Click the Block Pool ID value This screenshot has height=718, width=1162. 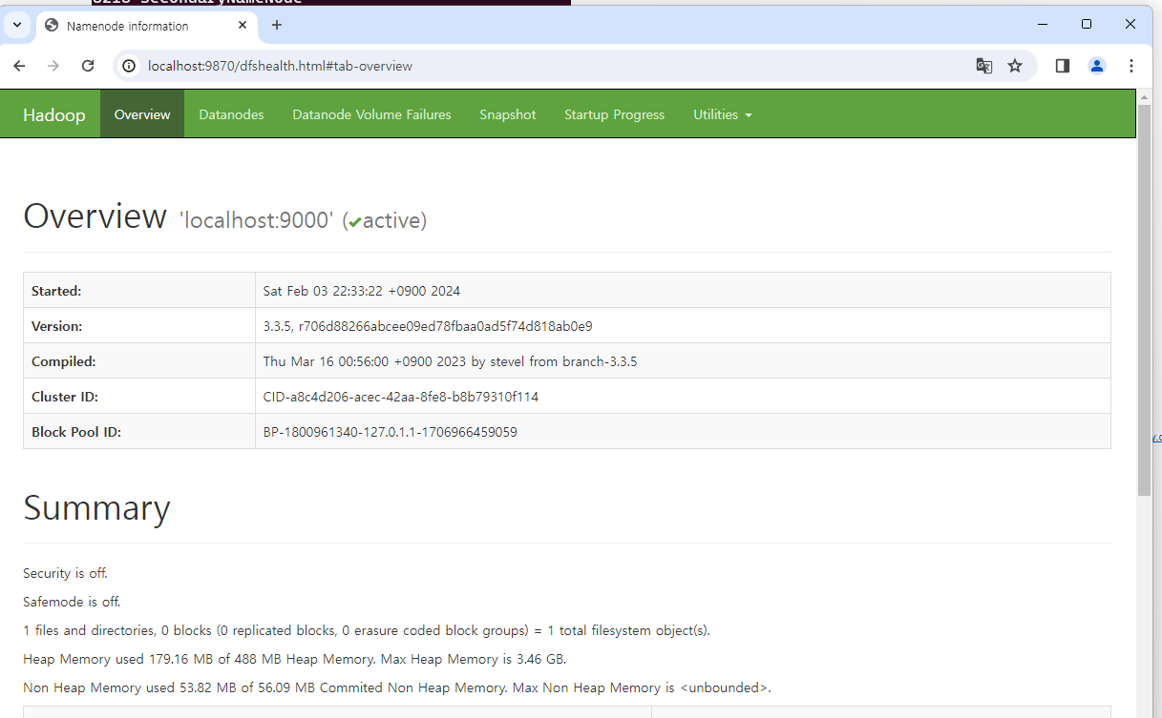pos(391,432)
